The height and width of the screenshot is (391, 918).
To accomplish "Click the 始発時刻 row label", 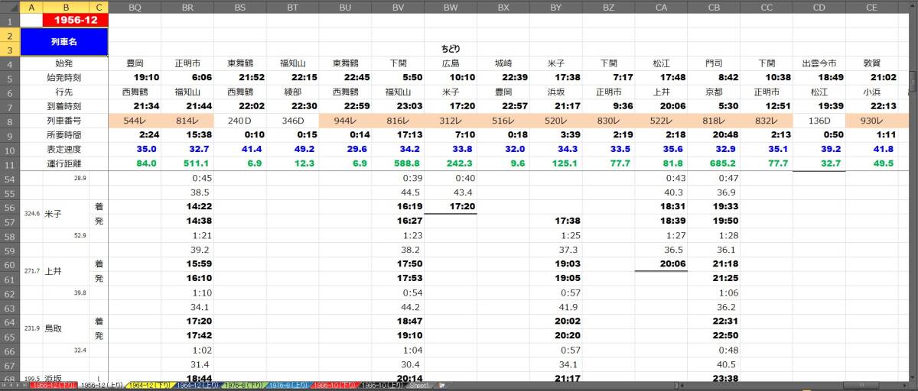I will 65,78.
